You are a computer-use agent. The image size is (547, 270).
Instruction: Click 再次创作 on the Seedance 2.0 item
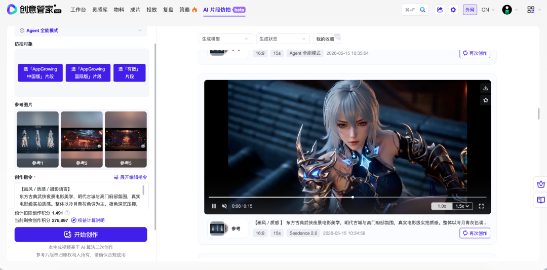tap(475, 233)
